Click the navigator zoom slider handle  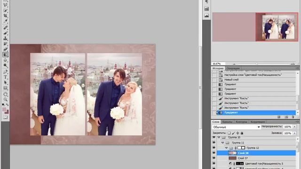[x=257, y=64]
